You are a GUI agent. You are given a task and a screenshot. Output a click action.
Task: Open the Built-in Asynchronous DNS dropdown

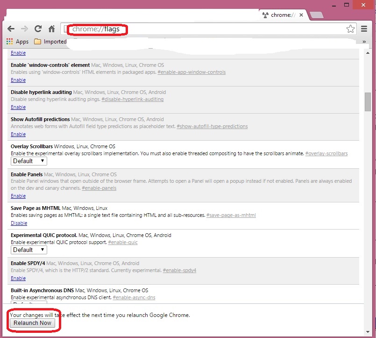tap(29, 302)
